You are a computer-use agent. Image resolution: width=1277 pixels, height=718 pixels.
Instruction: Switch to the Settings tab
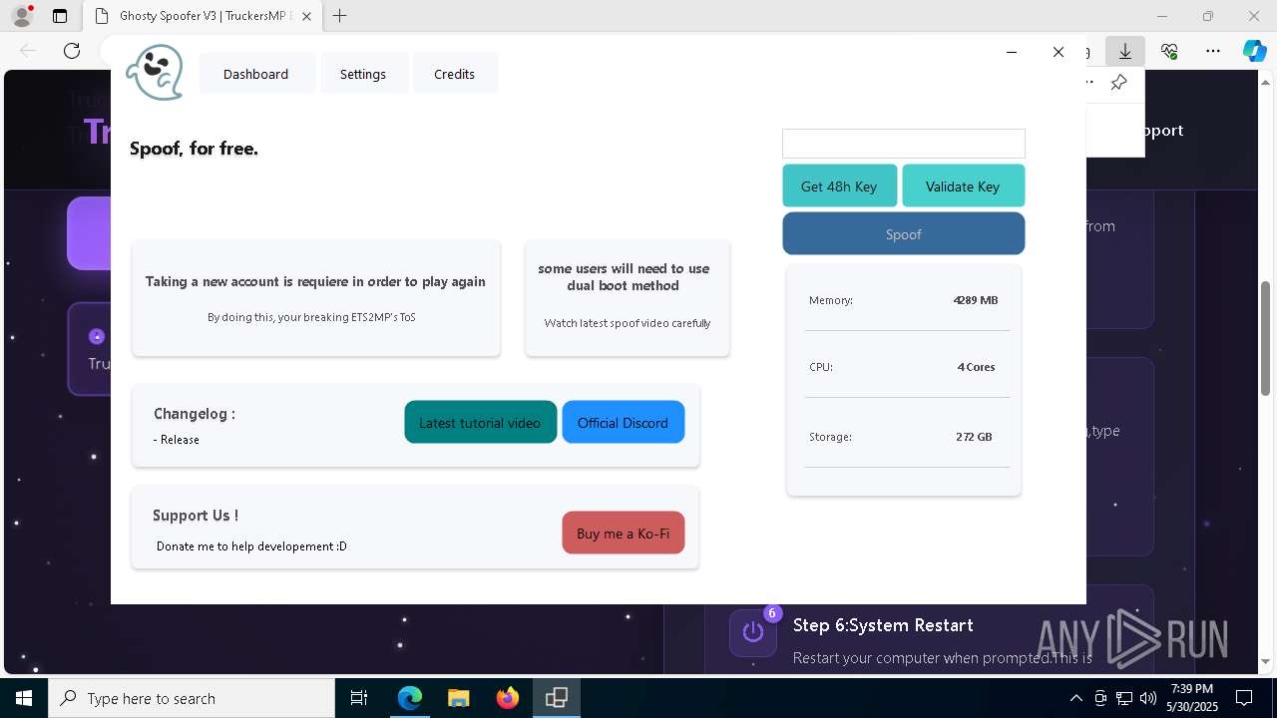click(363, 74)
